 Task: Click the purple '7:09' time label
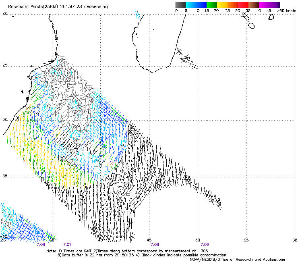click(205, 245)
